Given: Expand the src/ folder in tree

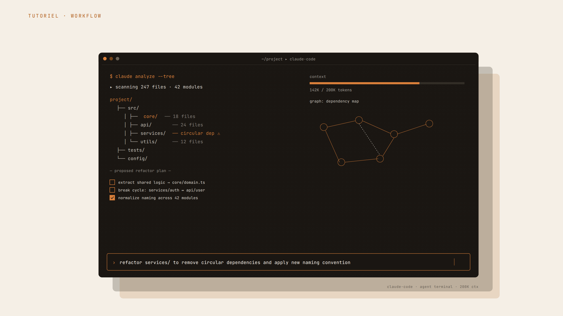Looking at the screenshot, I should click(133, 108).
